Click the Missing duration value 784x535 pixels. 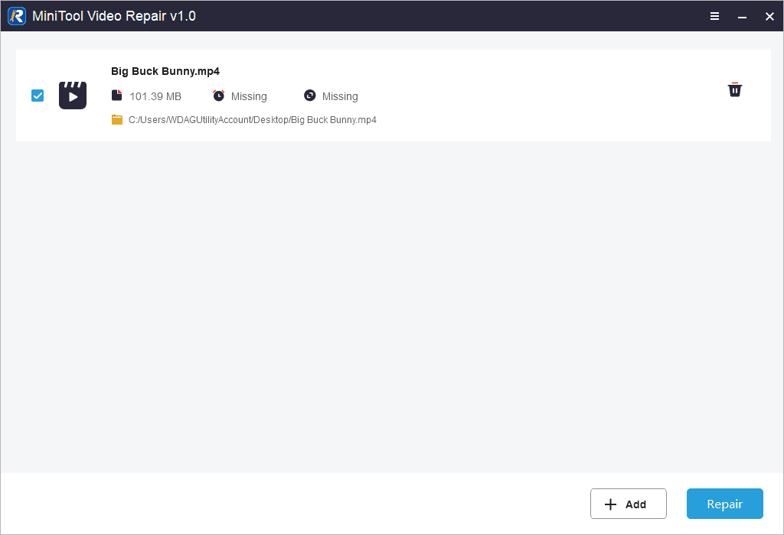click(x=249, y=96)
